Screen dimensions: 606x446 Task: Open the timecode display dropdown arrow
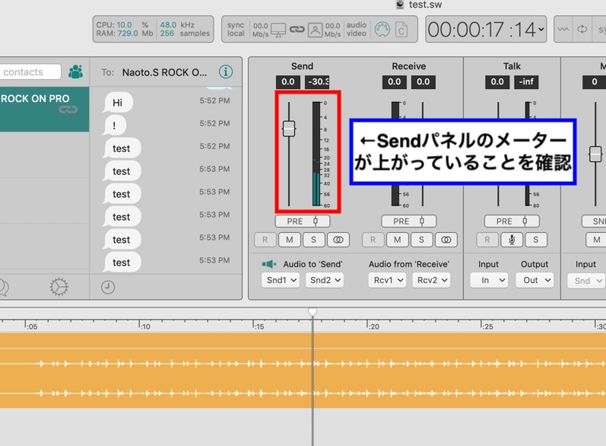pyautogui.click(x=541, y=30)
